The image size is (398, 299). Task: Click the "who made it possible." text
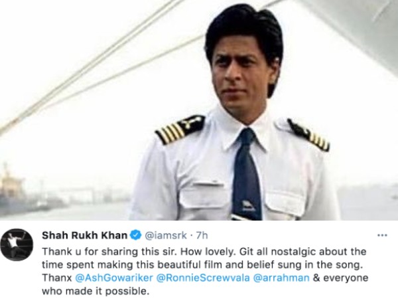(x=95, y=291)
